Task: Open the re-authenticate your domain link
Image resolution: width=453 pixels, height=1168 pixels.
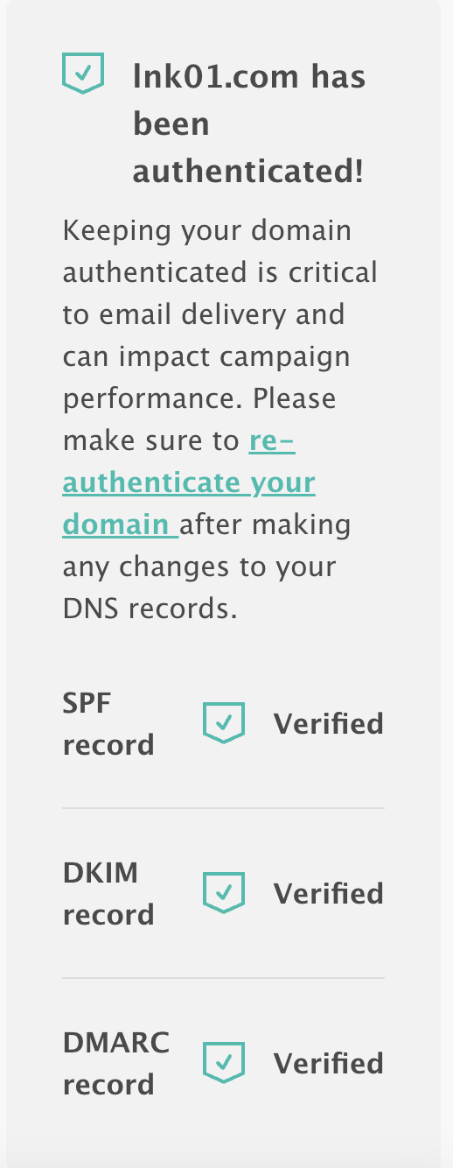Action: click(189, 482)
